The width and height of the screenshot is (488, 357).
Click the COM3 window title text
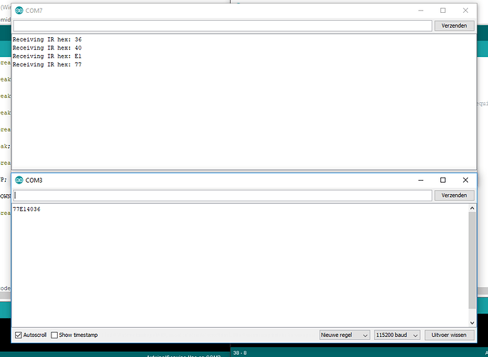click(x=34, y=180)
